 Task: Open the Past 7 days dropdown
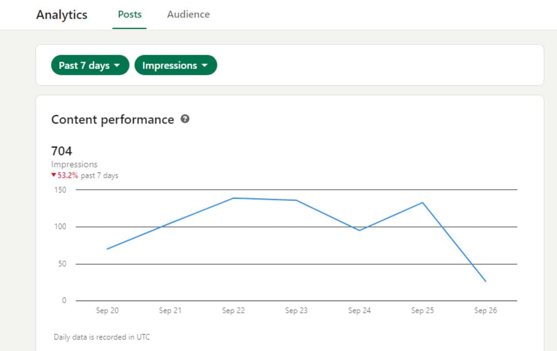[x=90, y=65]
